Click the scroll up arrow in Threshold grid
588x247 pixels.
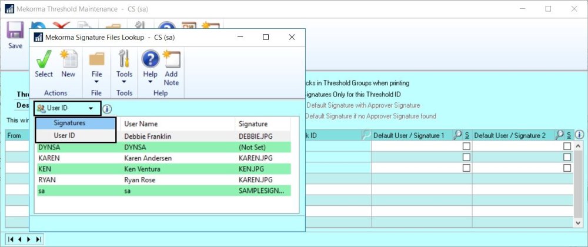pos(579,146)
